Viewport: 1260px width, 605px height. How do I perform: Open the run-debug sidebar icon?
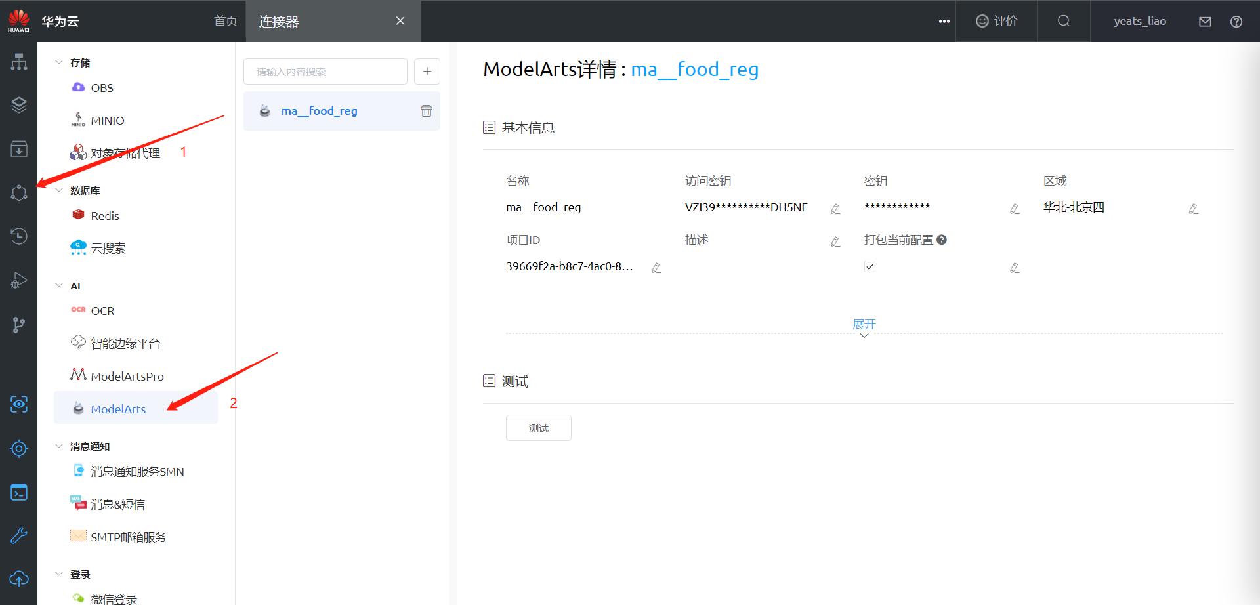click(x=19, y=280)
